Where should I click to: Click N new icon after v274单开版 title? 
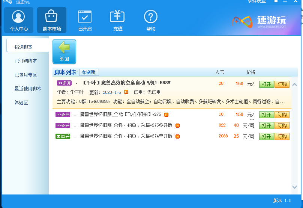[178, 136]
